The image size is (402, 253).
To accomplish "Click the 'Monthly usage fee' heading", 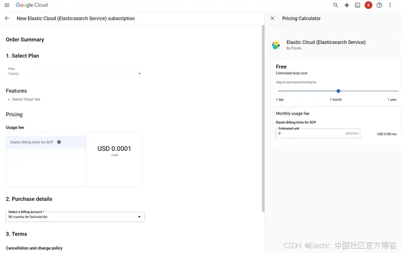I will click(293, 114).
